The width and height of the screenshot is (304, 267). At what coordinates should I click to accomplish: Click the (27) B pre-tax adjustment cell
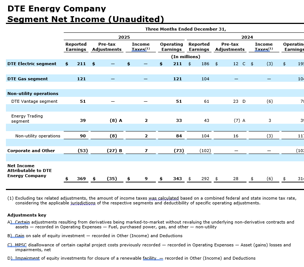click(x=114, y=151)
